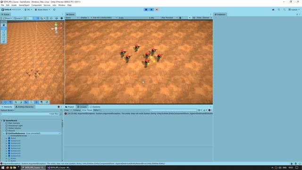Open the Component menu
The width and height of the screenshot is (302, 170).
pyautogui.click(x=36, y=5)
